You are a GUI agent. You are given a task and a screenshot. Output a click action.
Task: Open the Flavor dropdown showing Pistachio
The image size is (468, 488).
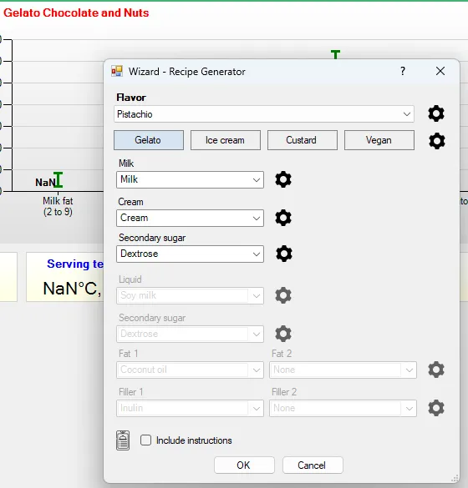tap(264, 114)
